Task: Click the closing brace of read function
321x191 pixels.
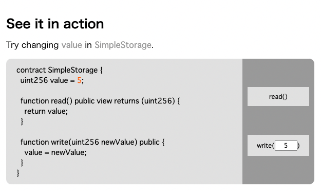Action: click(22, 121)
